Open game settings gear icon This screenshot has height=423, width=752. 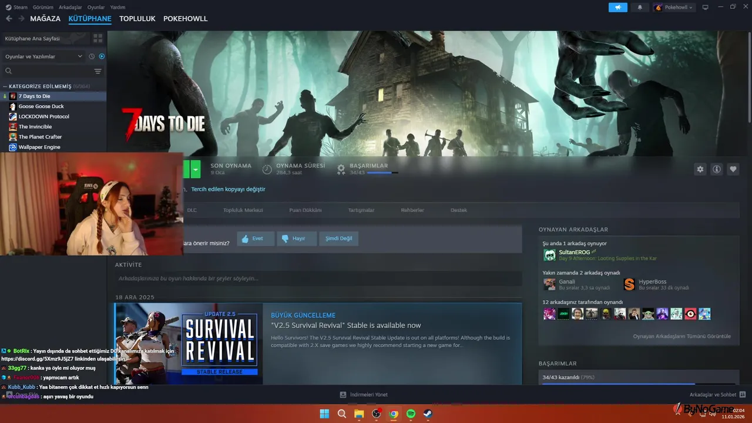click(x=700, y=169)
